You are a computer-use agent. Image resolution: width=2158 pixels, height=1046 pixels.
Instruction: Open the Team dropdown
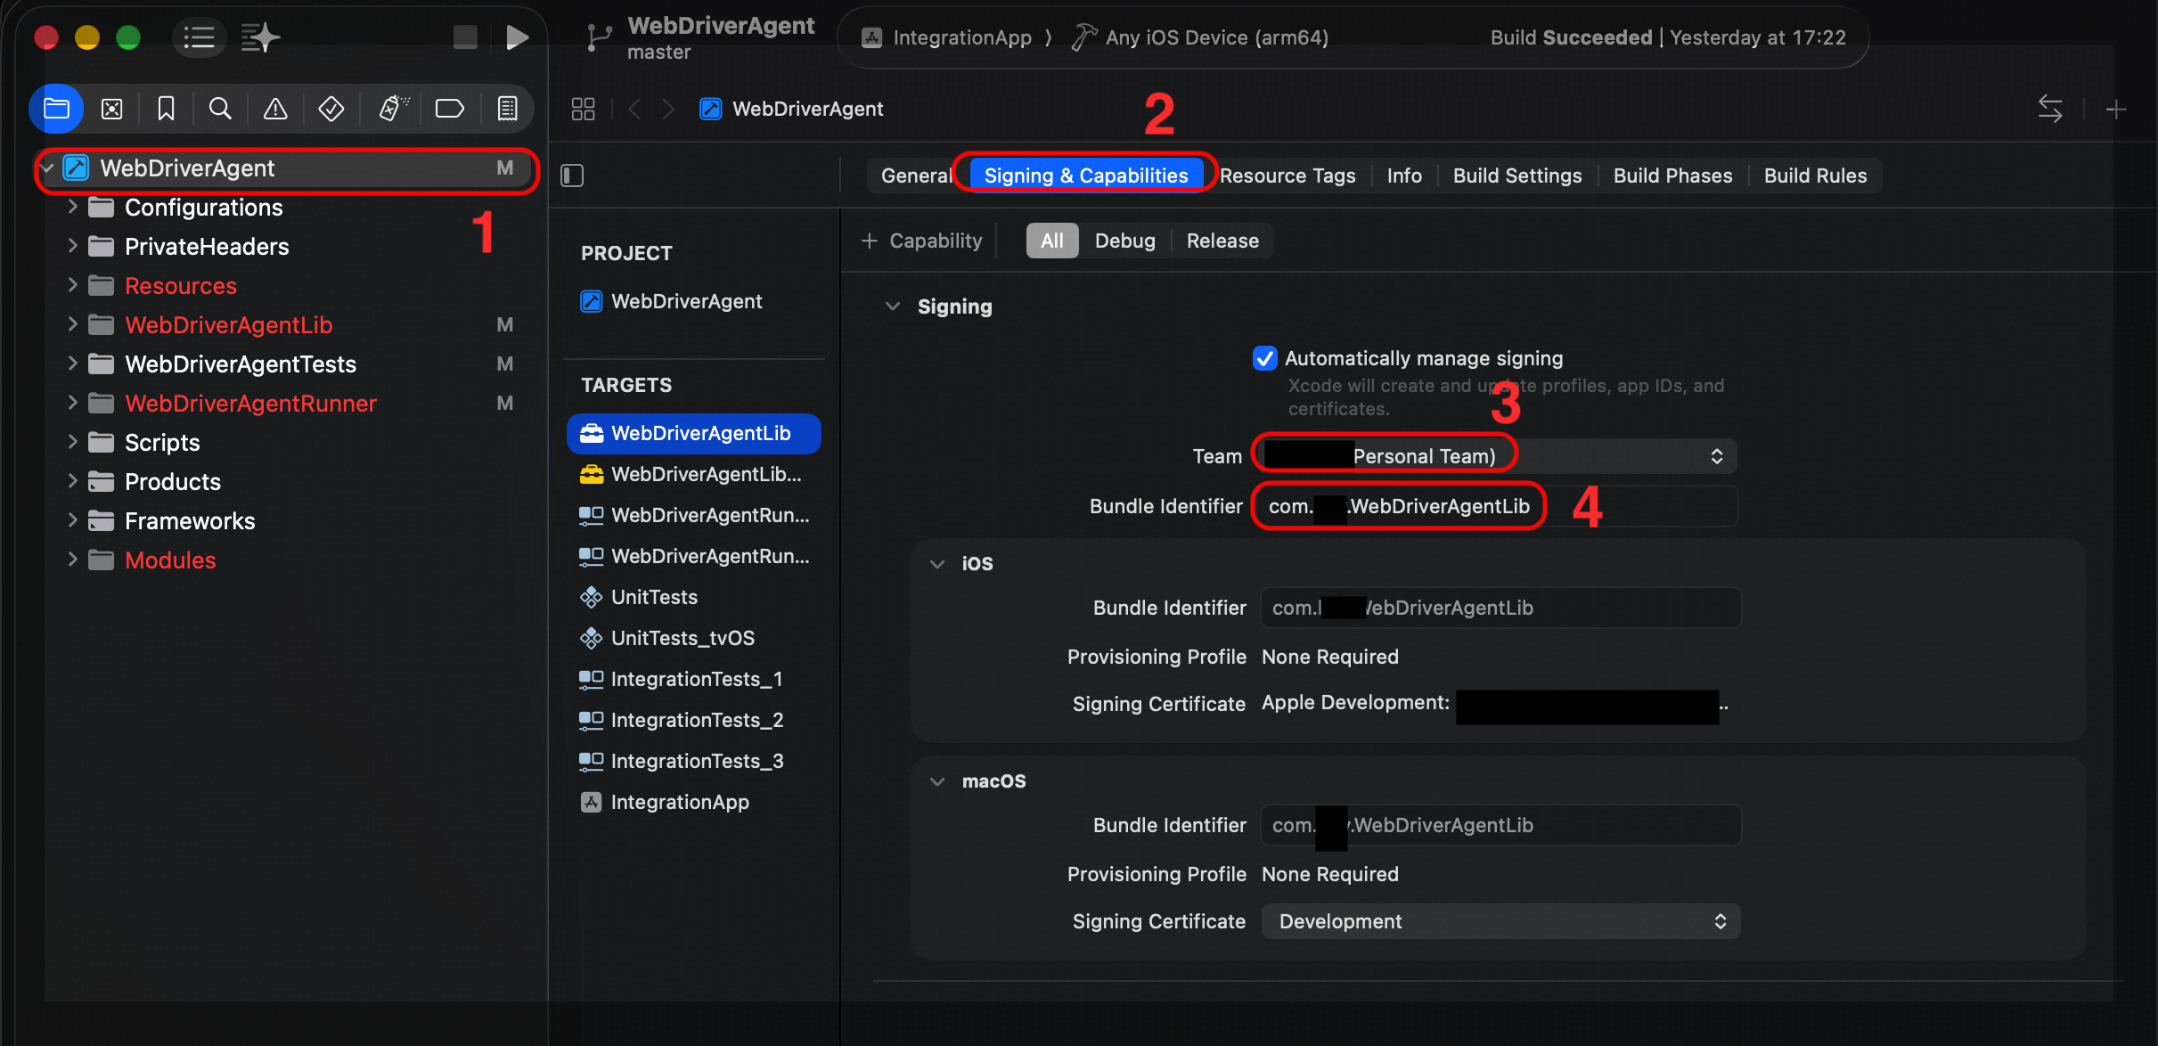click(1497, 456)
